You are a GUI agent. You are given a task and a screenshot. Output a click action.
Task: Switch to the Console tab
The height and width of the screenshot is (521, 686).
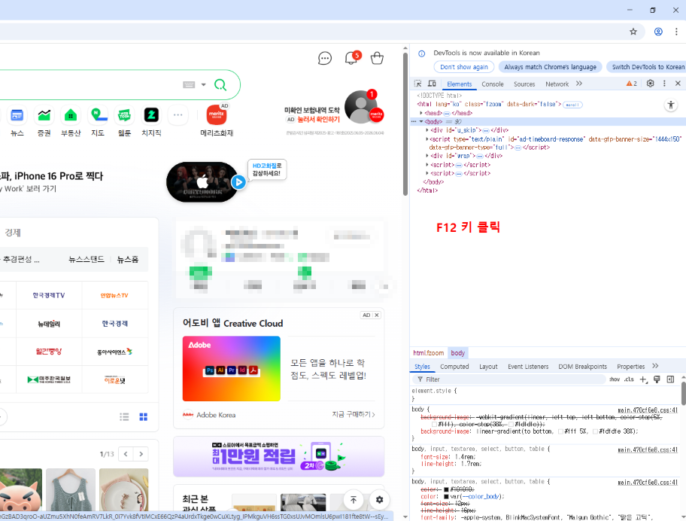[x=493, y=84]
